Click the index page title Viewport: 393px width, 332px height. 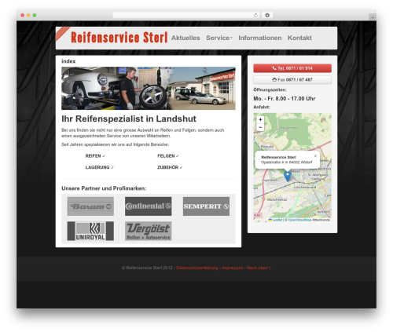(x=68, y=61)
